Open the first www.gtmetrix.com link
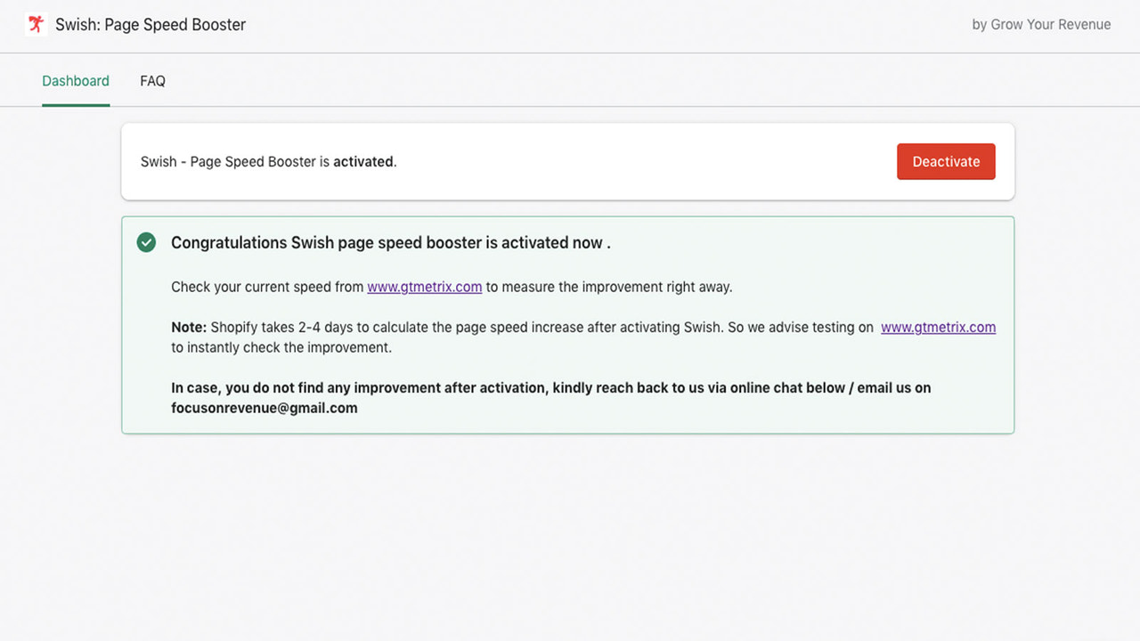The height and width of the screenshot is (641, 1140). tap(425, 287)
